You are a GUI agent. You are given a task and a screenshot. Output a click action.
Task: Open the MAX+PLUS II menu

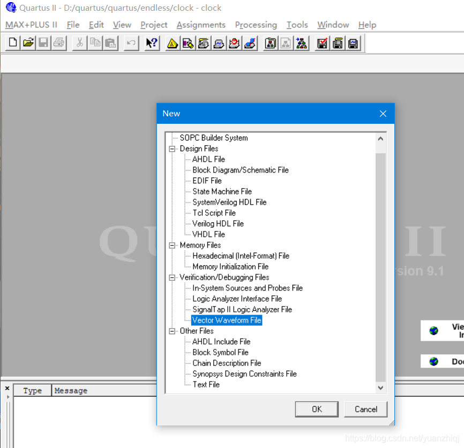31,25
